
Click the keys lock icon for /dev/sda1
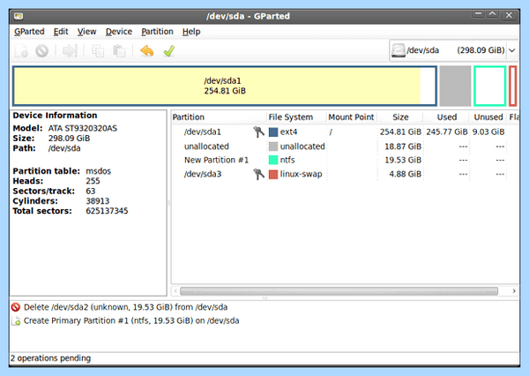tap(258, 132)
